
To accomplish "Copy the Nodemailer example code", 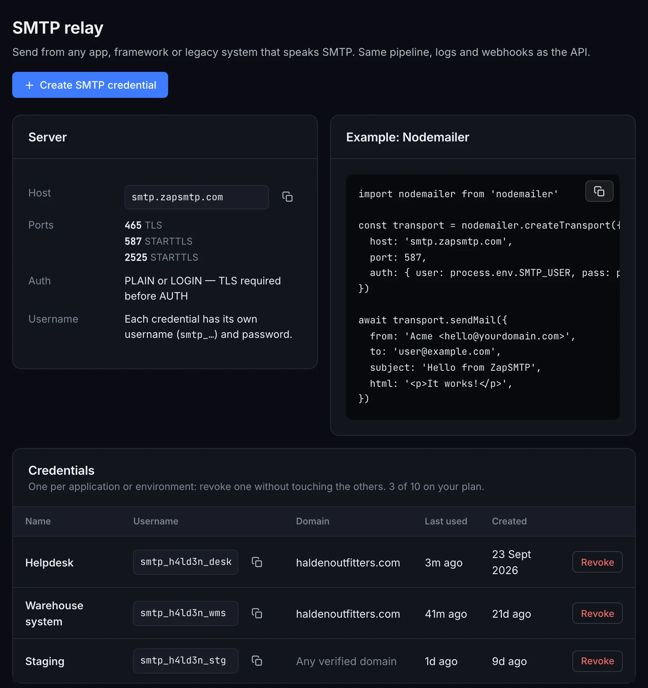I will [x=599, y=191].
